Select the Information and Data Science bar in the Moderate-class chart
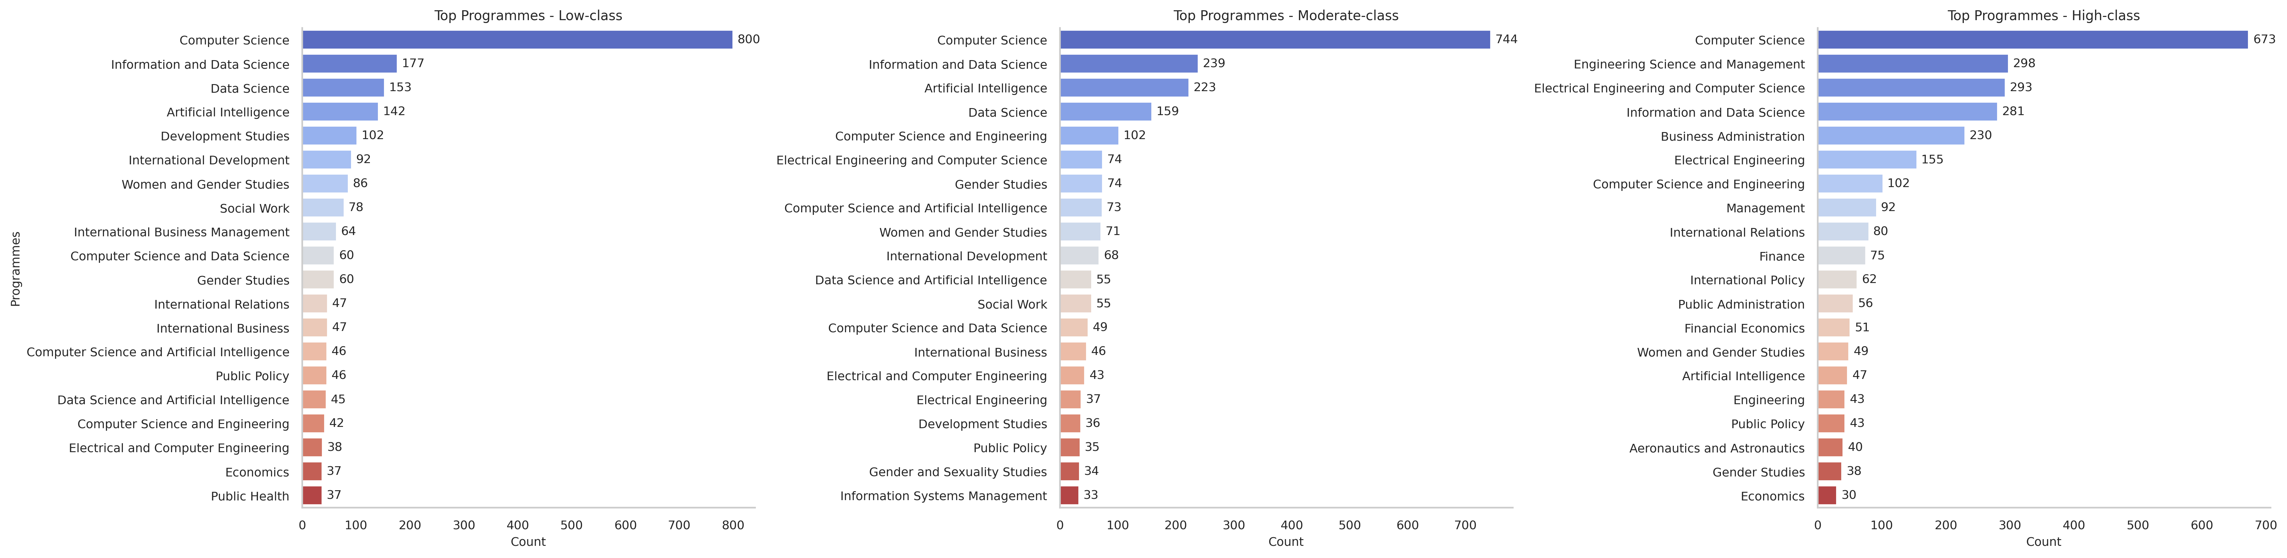Viewport: 2287px width, 558px height. tap(1128, 64)
